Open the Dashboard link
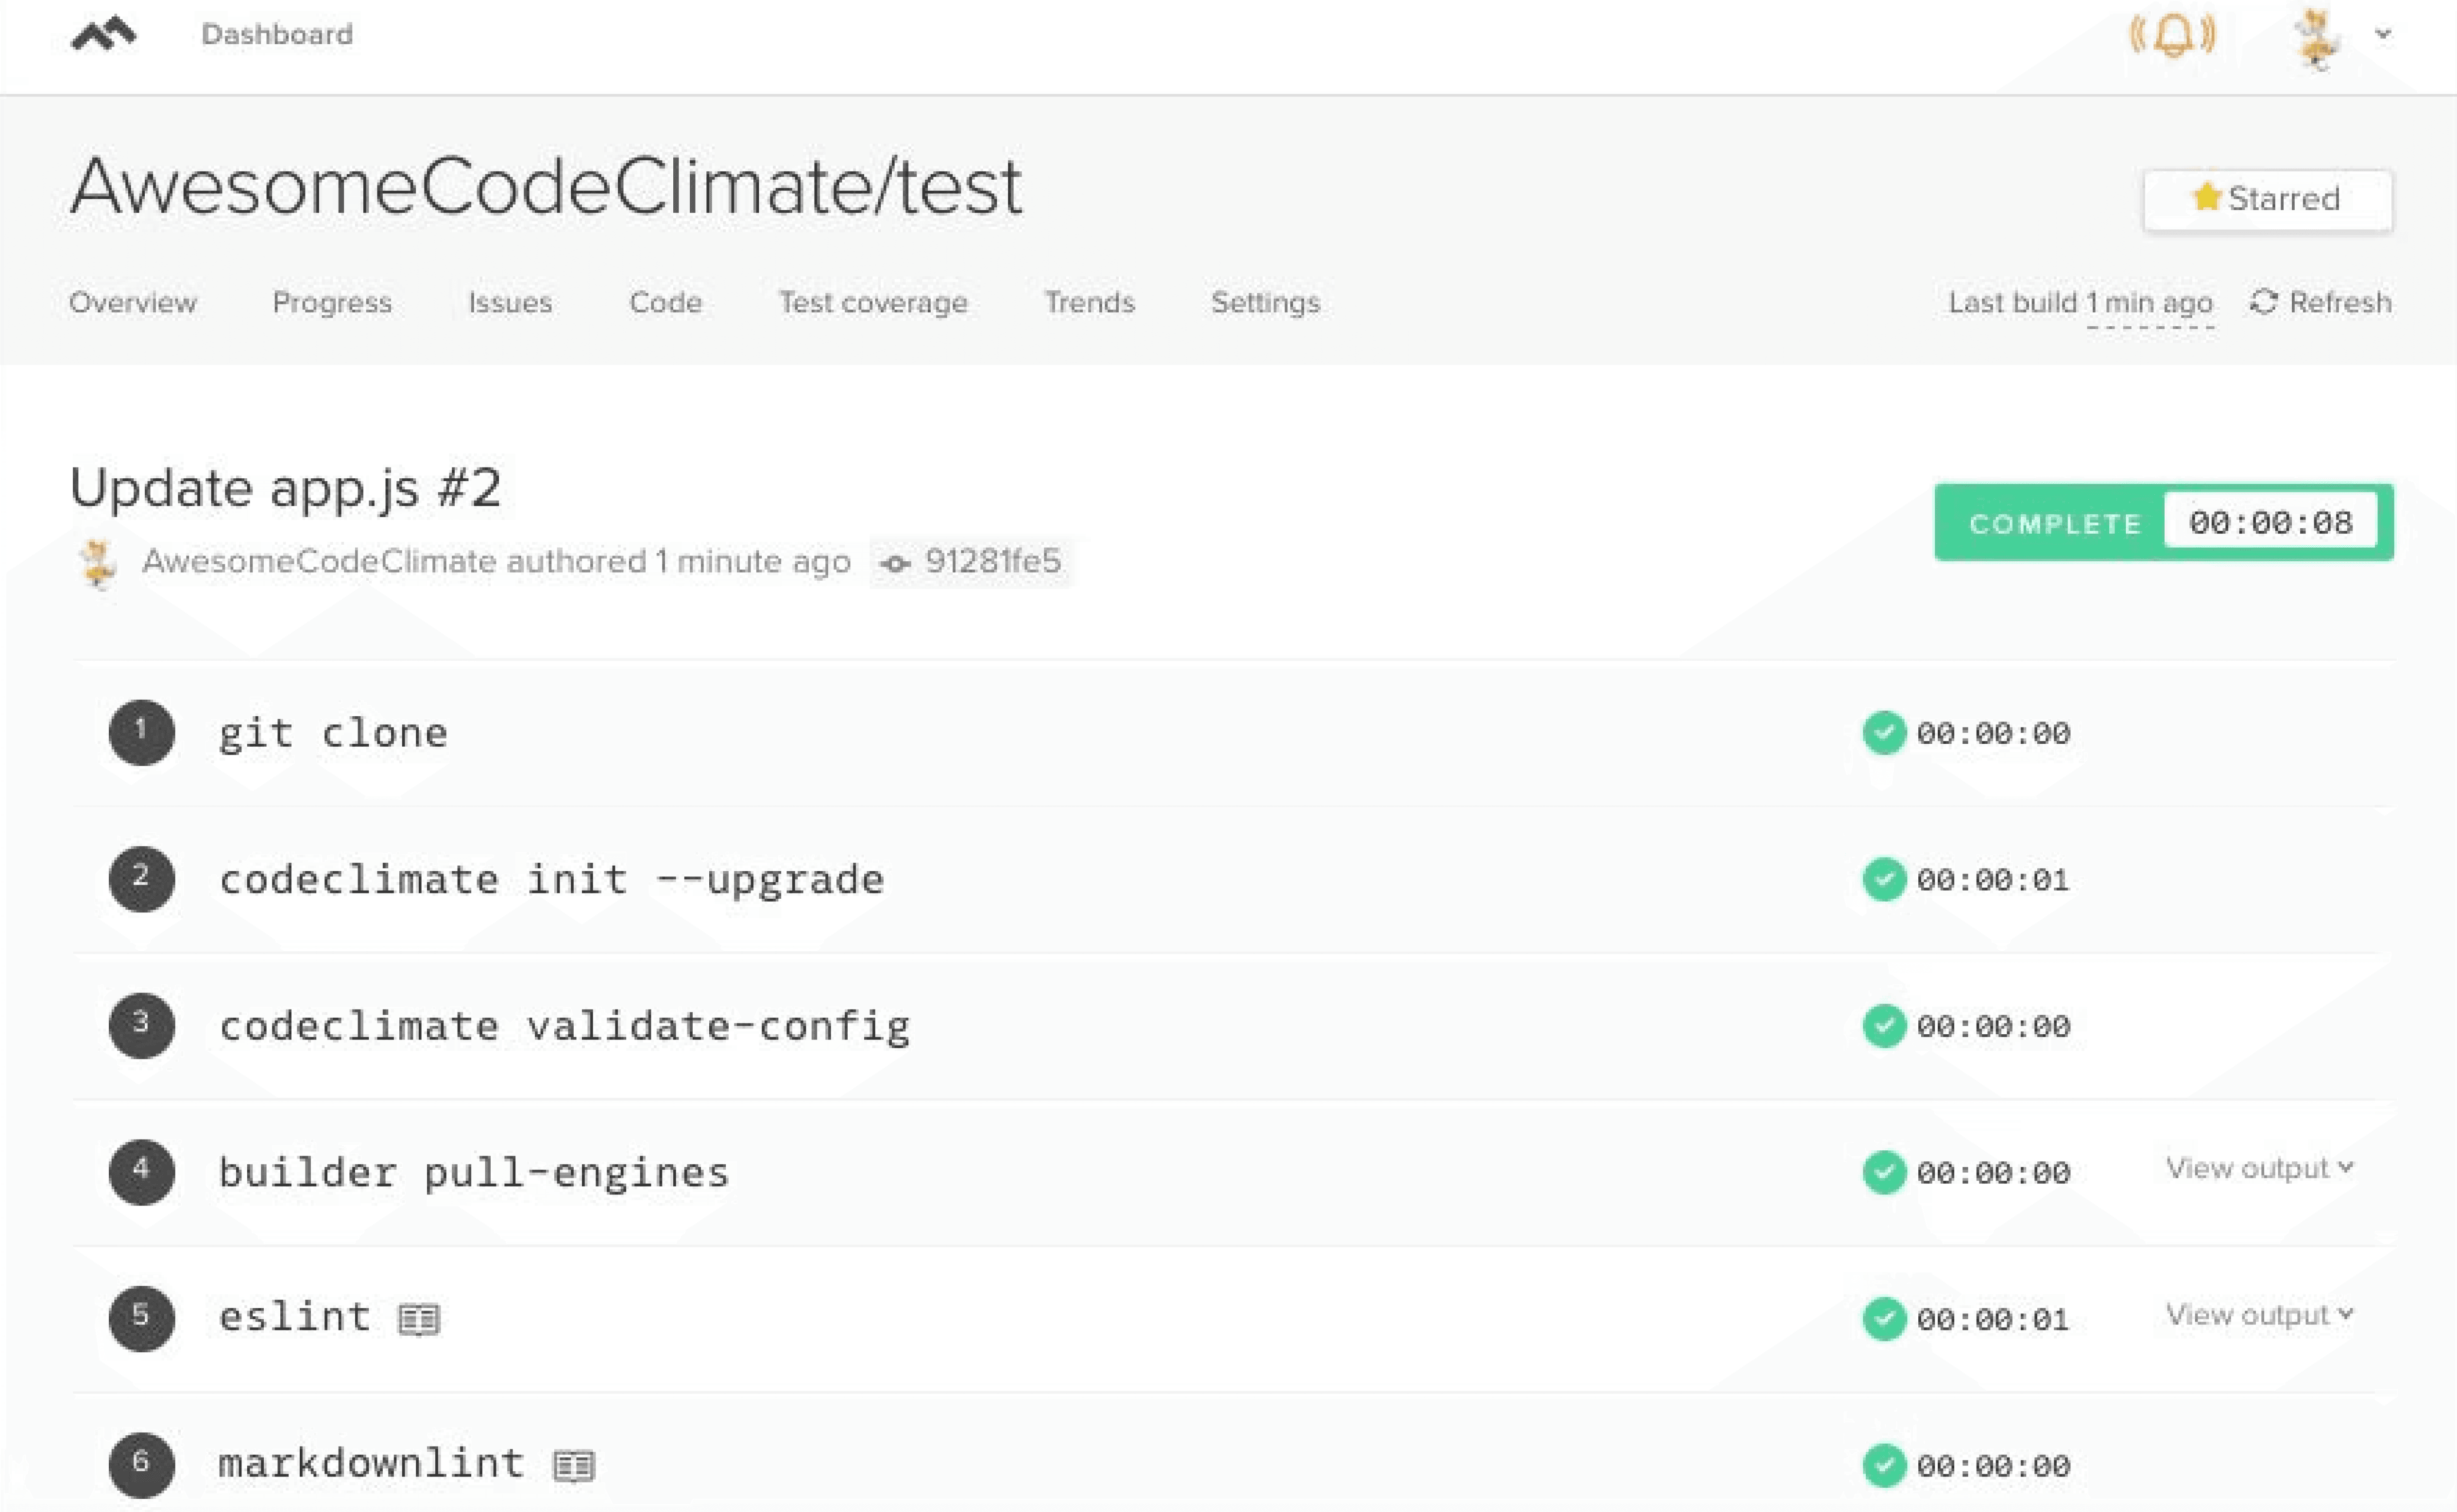2457x1512 pixels. tap(277, 35)
